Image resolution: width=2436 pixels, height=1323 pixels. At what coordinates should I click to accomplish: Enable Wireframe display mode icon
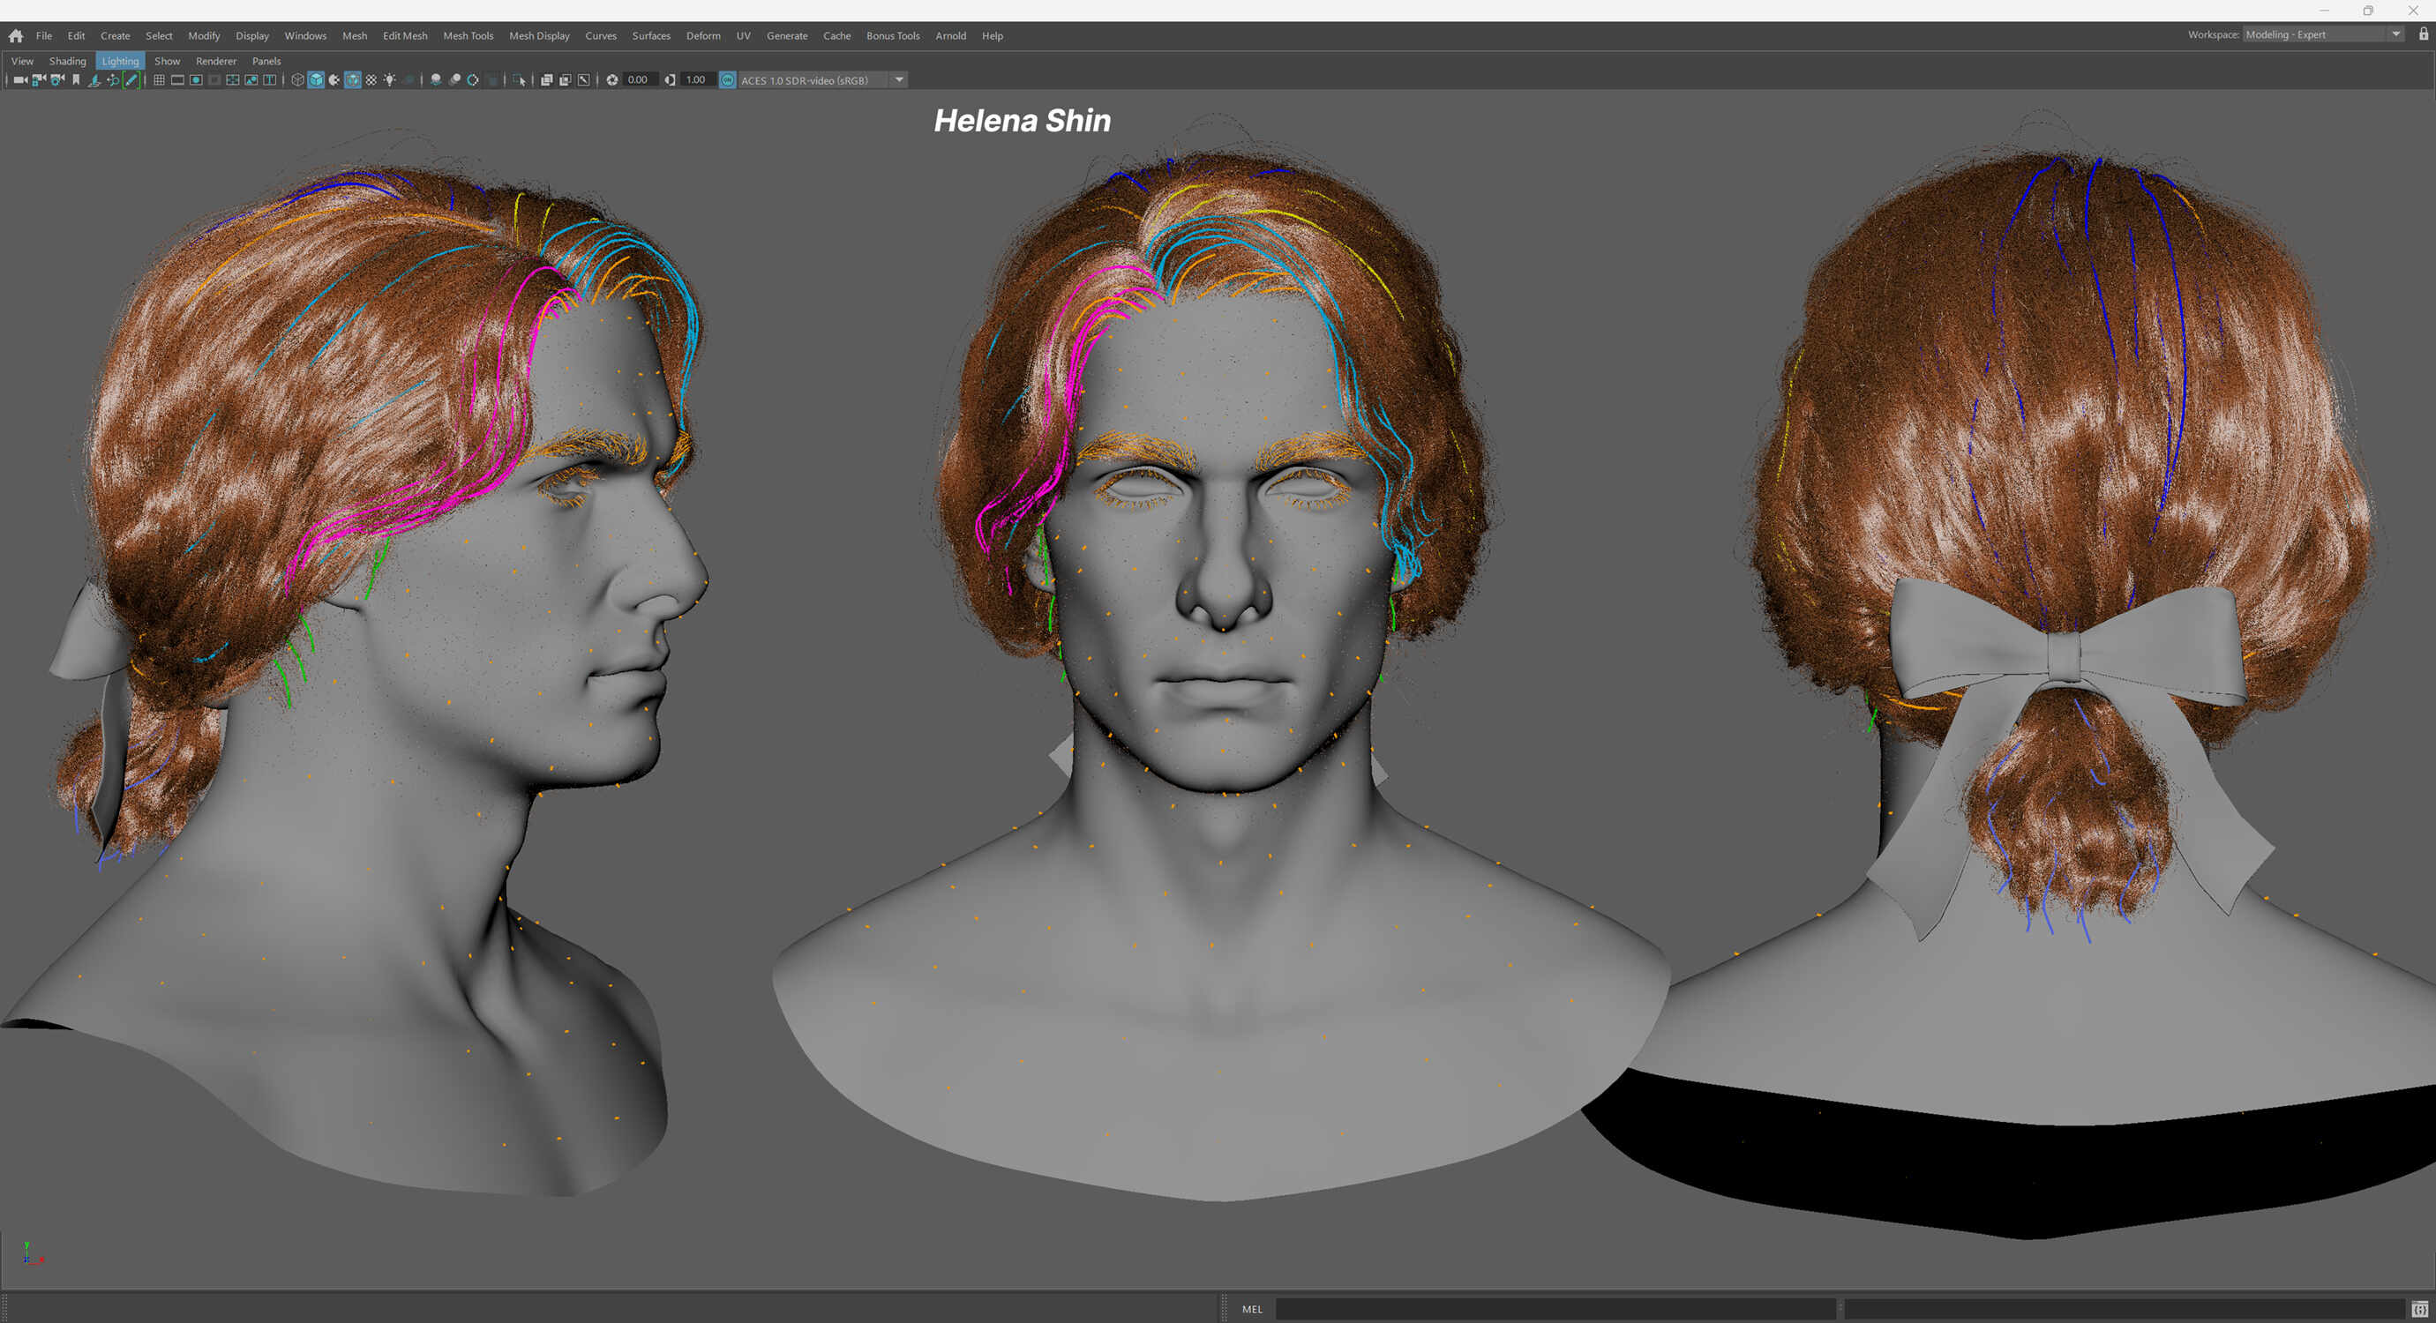click(298, 80)
